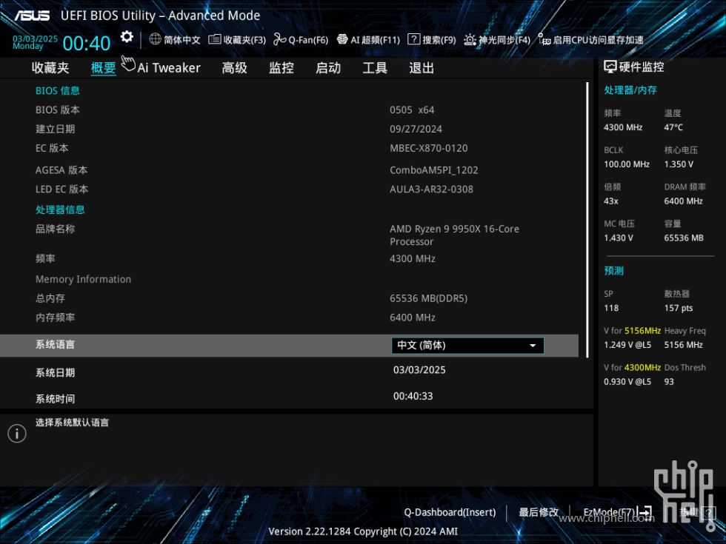Click AGESA value ComboAM5PI_1202

click(434, 170)
